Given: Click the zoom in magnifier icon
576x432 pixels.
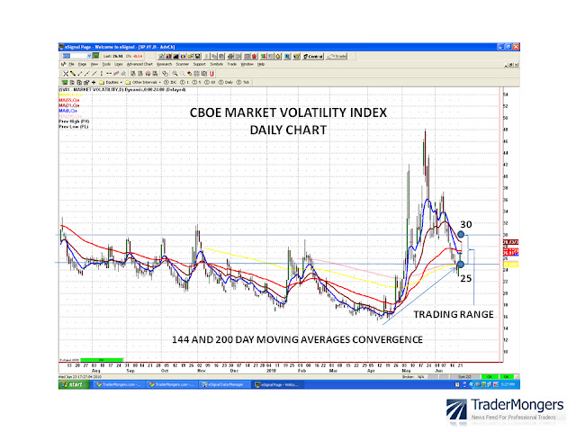Looking at the screenshot, I should 175,74.
